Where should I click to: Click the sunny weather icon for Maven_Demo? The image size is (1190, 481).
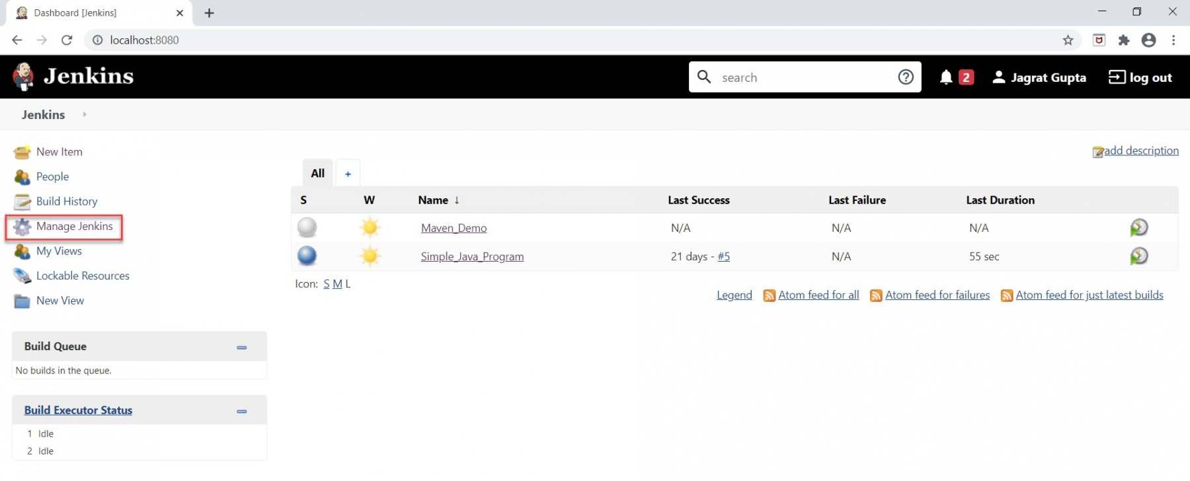pos(370,227)
